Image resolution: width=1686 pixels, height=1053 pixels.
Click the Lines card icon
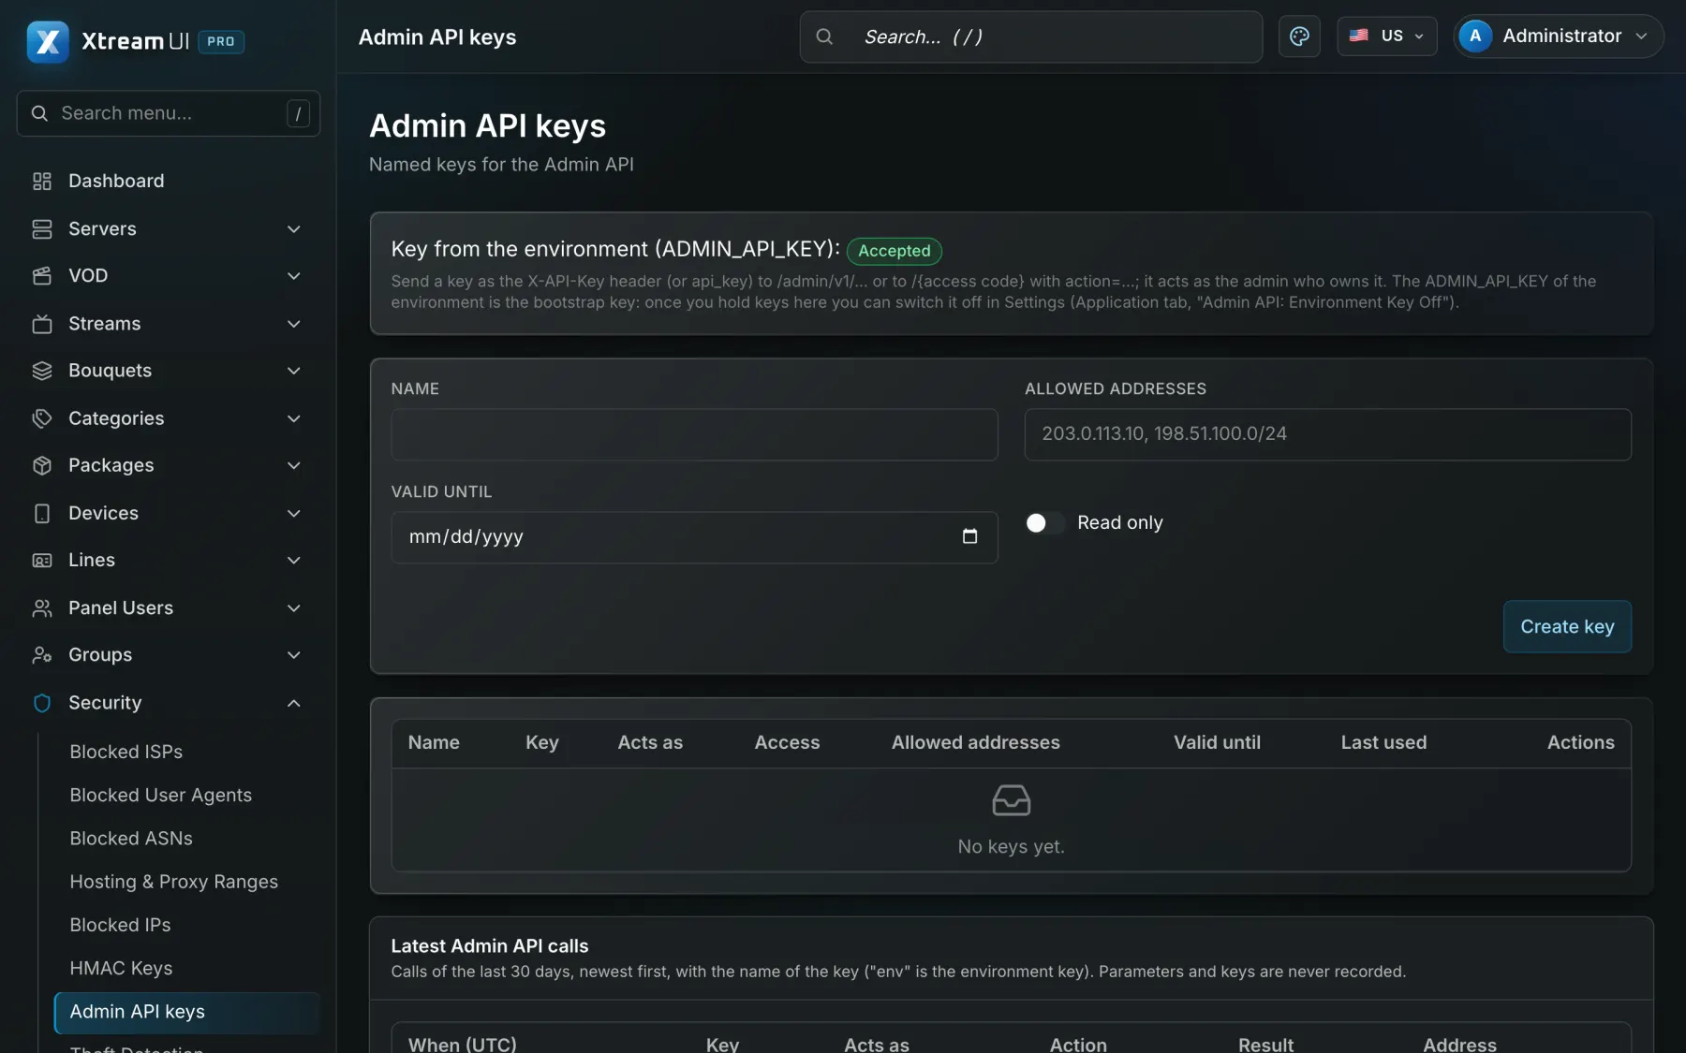(x=42, y=560)
